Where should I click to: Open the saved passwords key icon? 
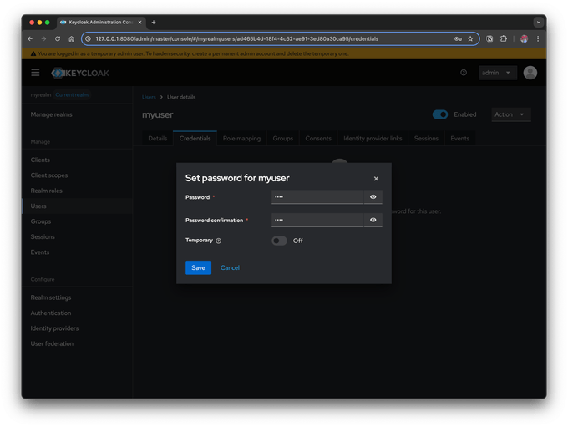coord(458,38)
